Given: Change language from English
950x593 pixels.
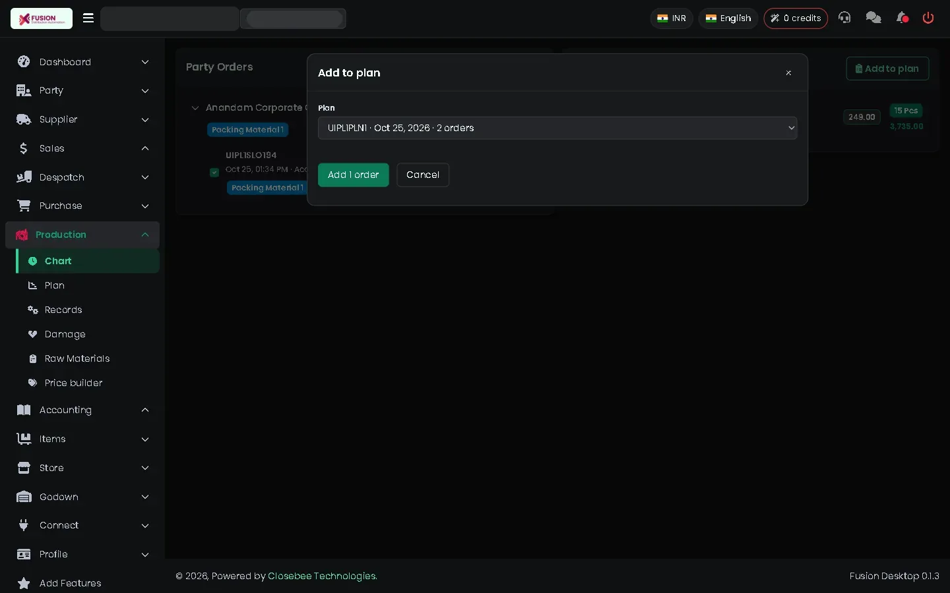Looking at the screenshot, I should point(728,18).
